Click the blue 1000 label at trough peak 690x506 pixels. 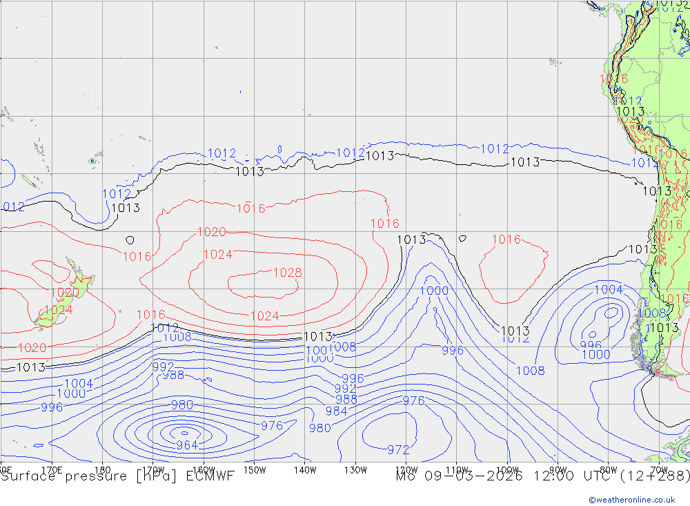[434, 291]
